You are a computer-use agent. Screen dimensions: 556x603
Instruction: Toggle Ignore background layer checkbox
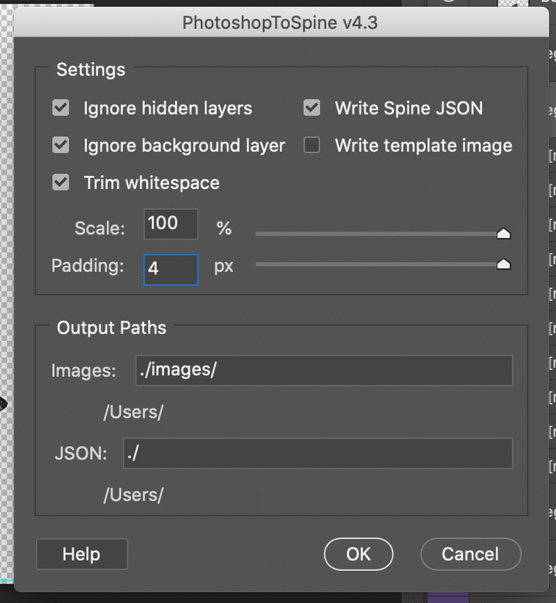coord(60,145)
